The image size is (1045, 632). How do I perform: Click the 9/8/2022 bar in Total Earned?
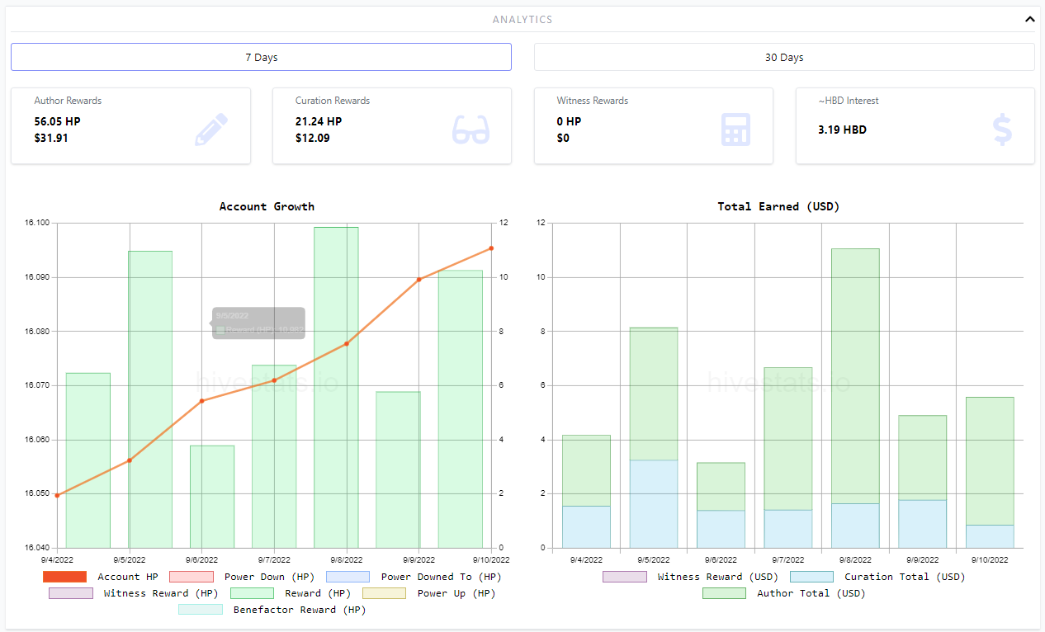855,398
